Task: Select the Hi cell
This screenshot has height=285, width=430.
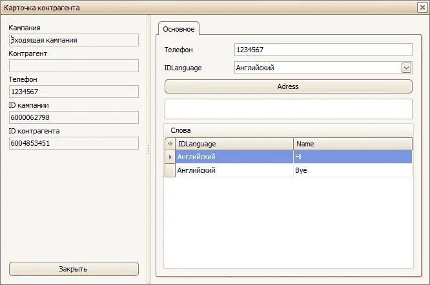Action: [353, 157]
